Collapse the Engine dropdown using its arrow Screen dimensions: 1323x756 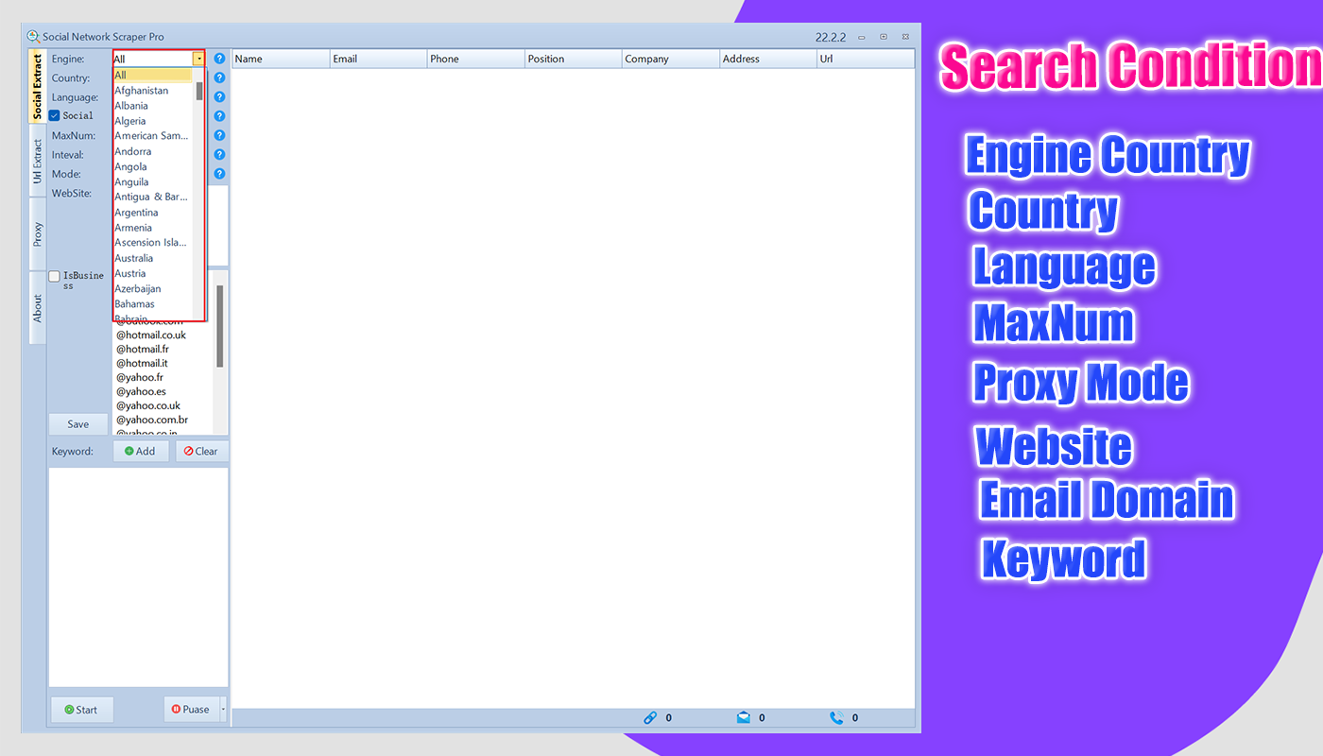click(198, 59)
